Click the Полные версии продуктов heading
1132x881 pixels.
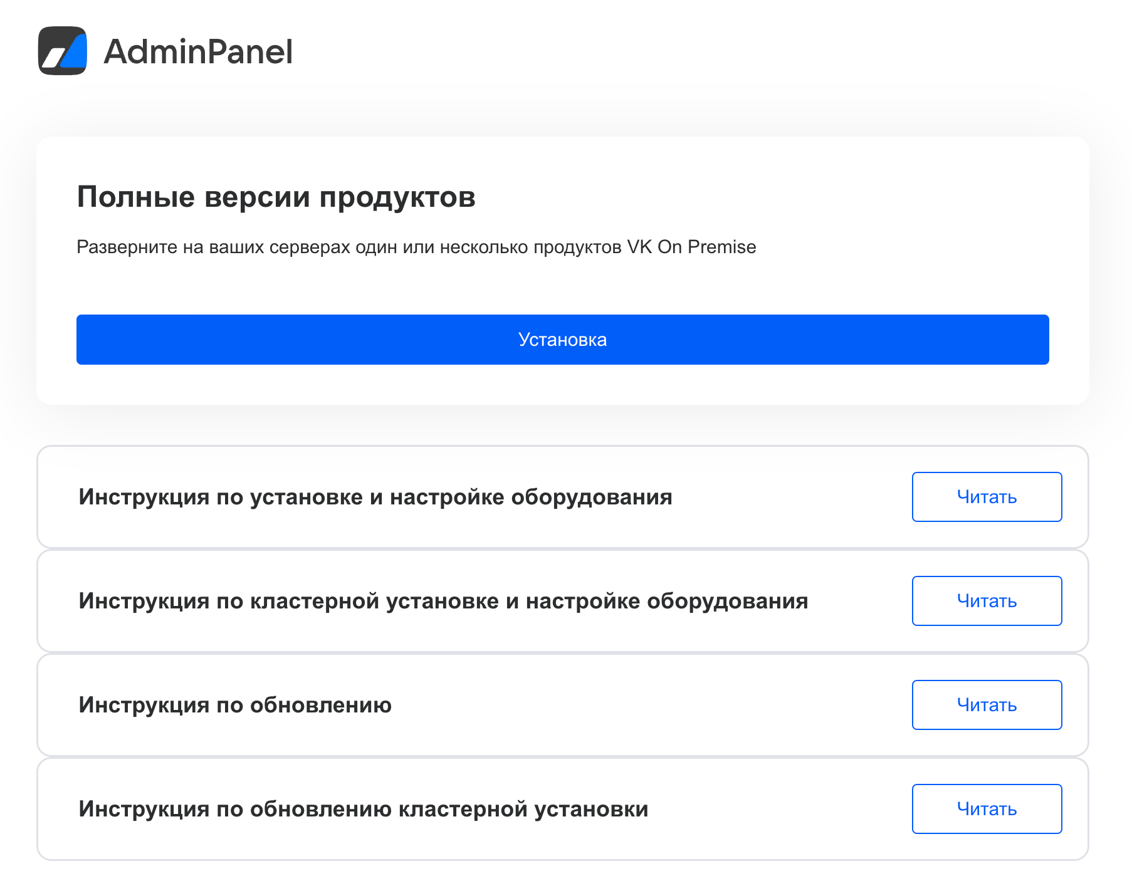276,197
